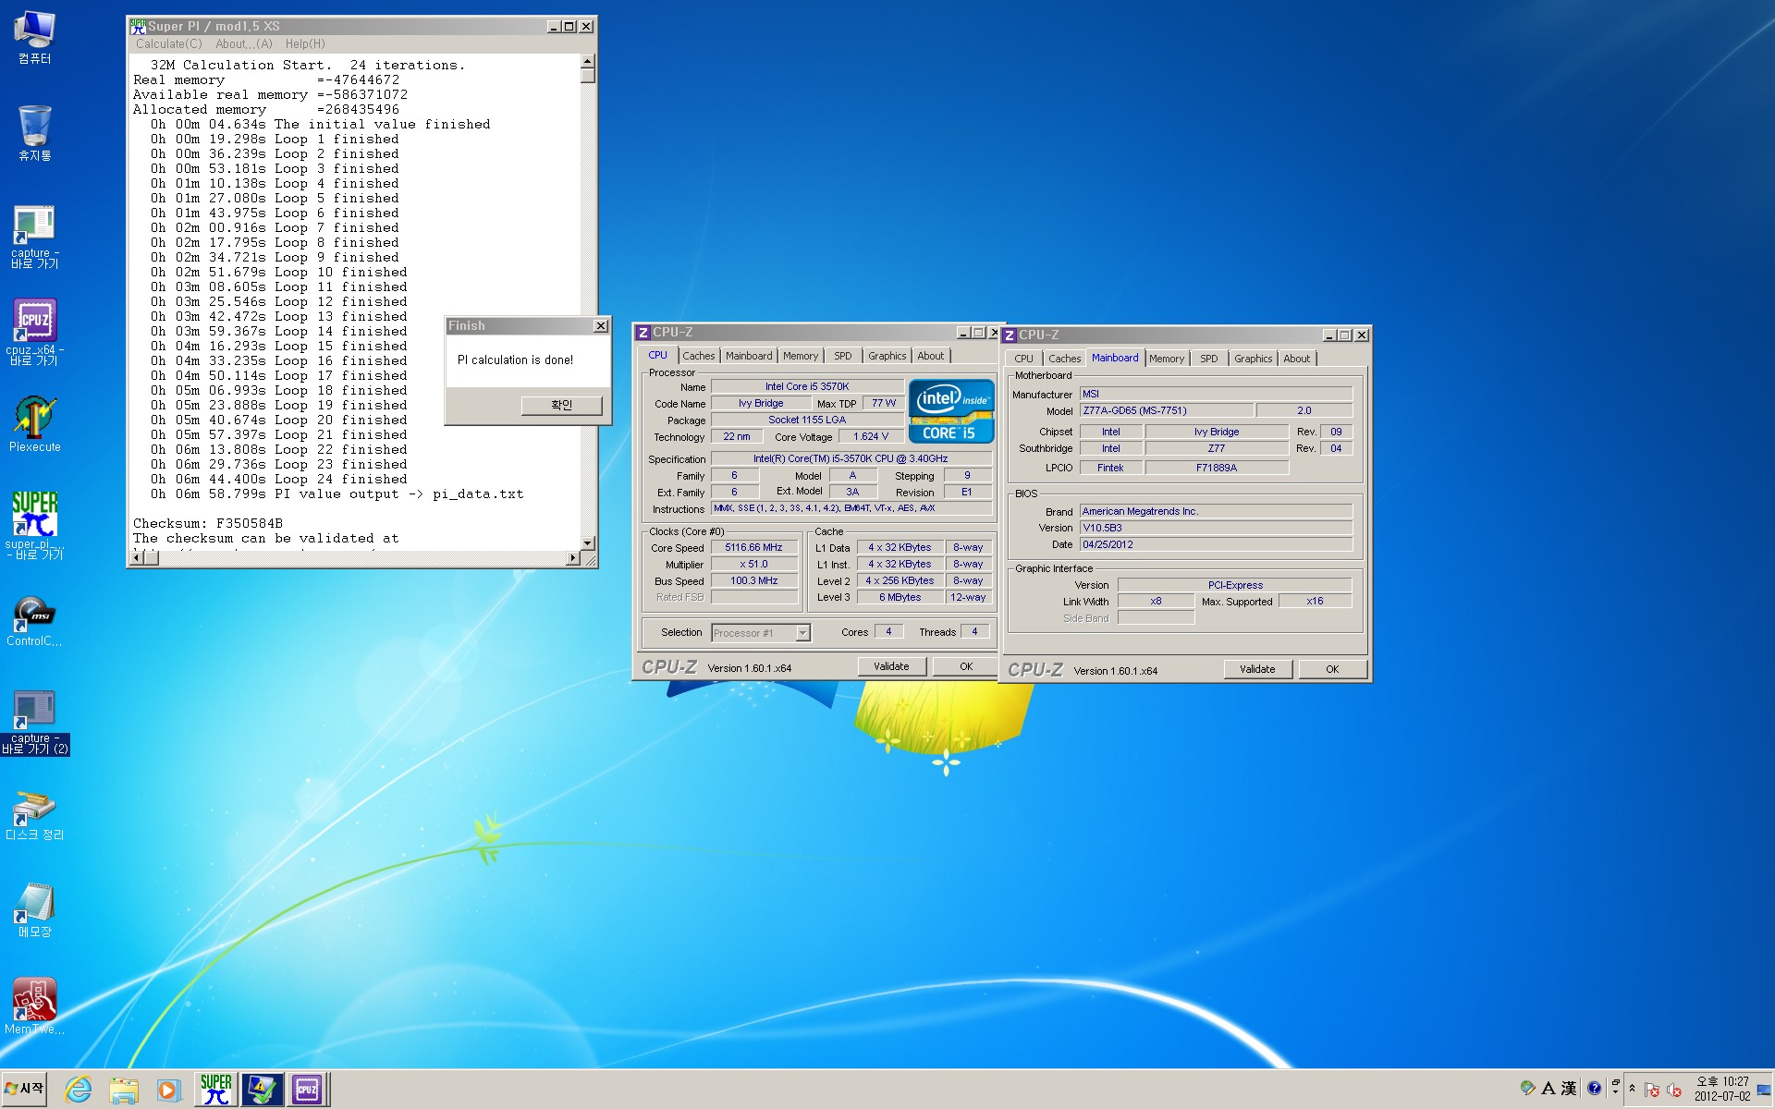Open the Recycle Bin desktop icon

(x=34, y=133)
